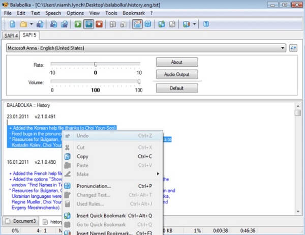Click the 0:00:38 status bar time

[x=221, y=231]
